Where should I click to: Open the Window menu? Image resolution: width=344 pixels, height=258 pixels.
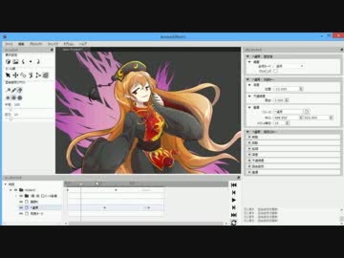click(x=53, y=44)
